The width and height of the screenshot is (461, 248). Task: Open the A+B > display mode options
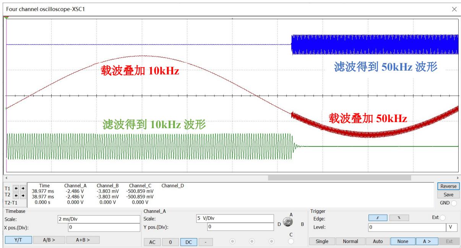(83, 240)
